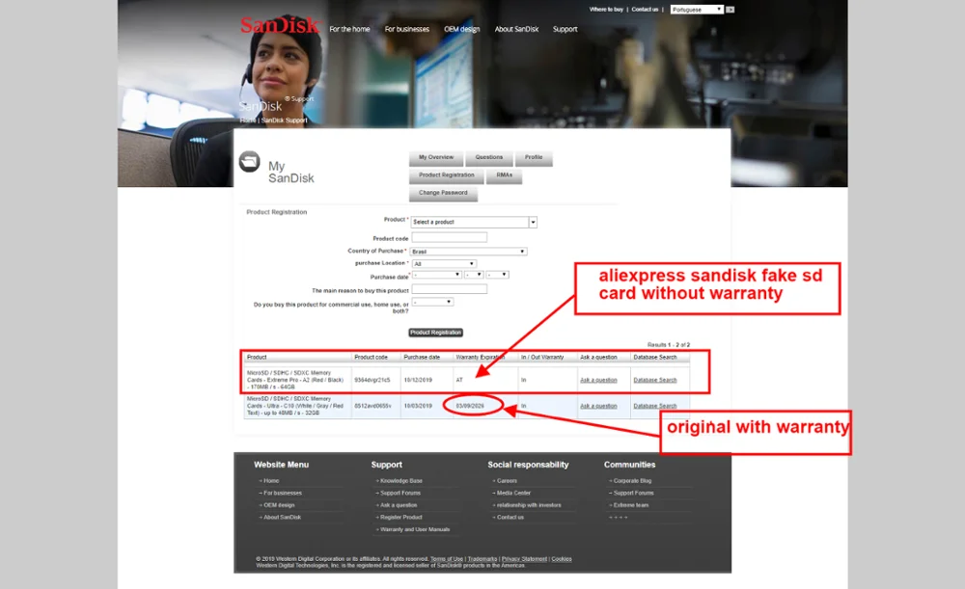Image resolution: width=965 pixels, height=589 pixels.
Task: Click Support Forums under Support column
Action: click(x=400, y=494)
